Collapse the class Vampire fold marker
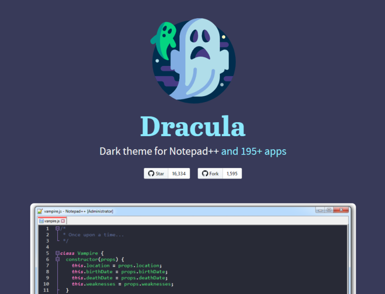This screenshot has height=294, width=385. point(57,253)
